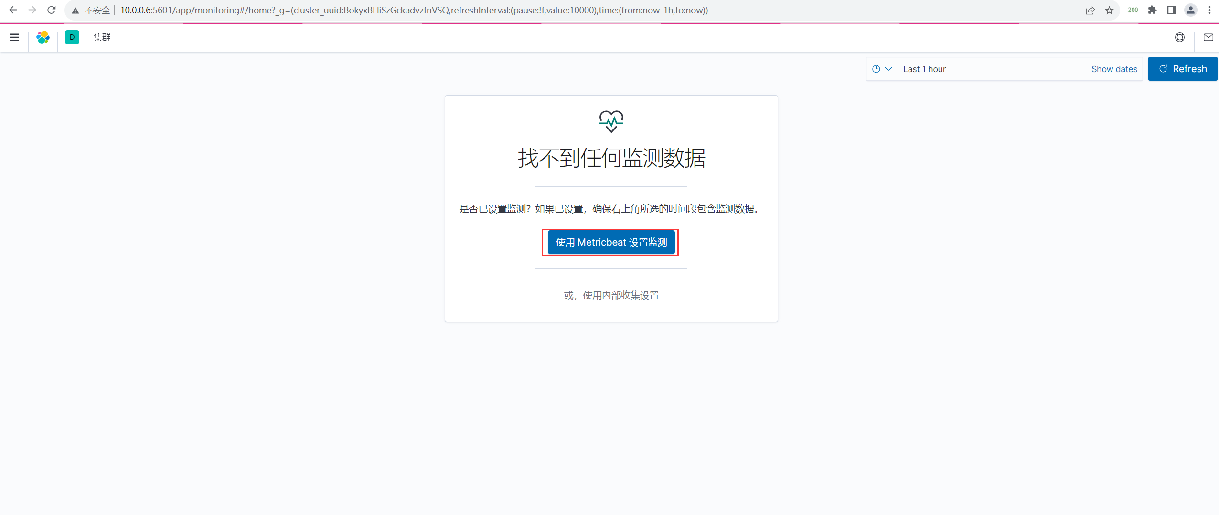Viewport: 1219px width, 515px height.
Task: Open the Kibana hamburger navigation menu
Action: tap(14, 37)
